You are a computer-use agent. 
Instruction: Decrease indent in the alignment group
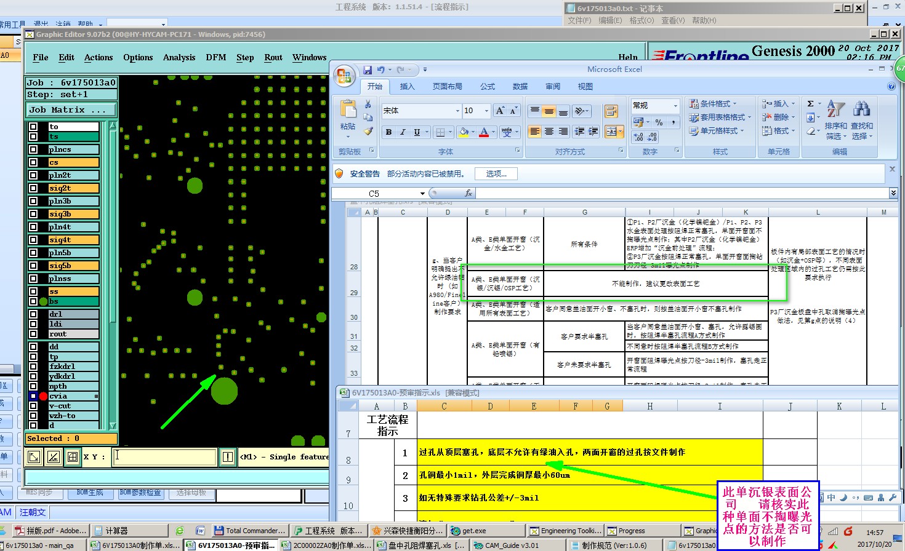point(579,132)
